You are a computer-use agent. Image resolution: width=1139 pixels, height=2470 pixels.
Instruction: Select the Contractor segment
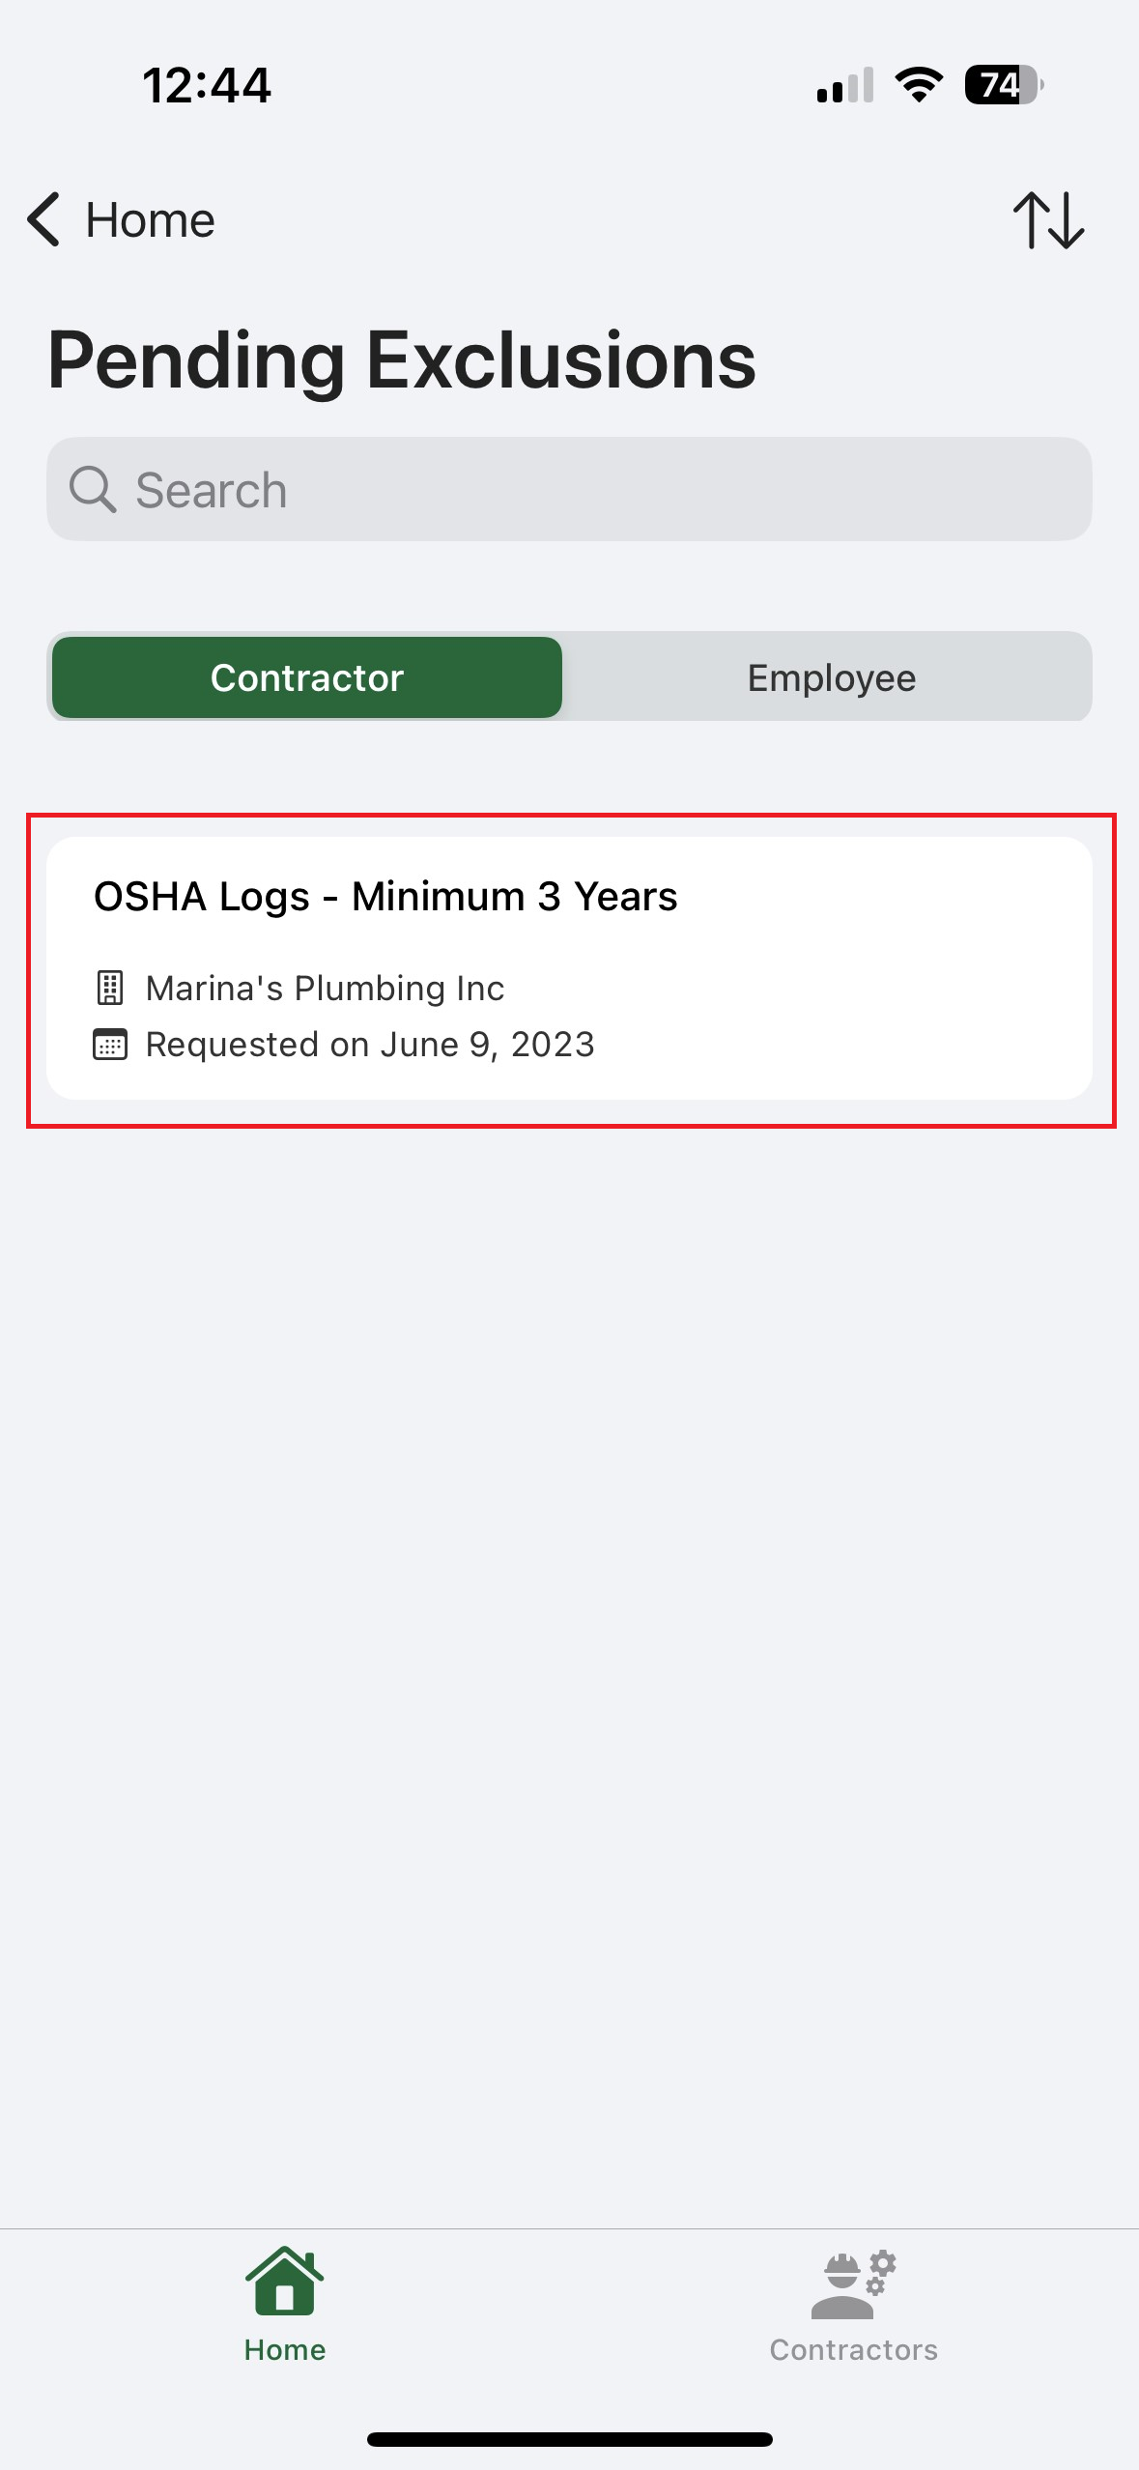click(x=307, y=677)
